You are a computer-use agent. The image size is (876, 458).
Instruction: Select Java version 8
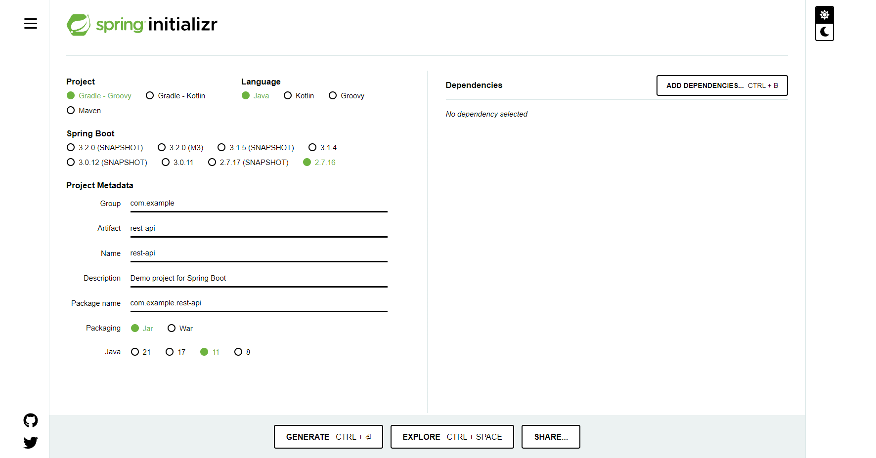click(x=242, y=352)
